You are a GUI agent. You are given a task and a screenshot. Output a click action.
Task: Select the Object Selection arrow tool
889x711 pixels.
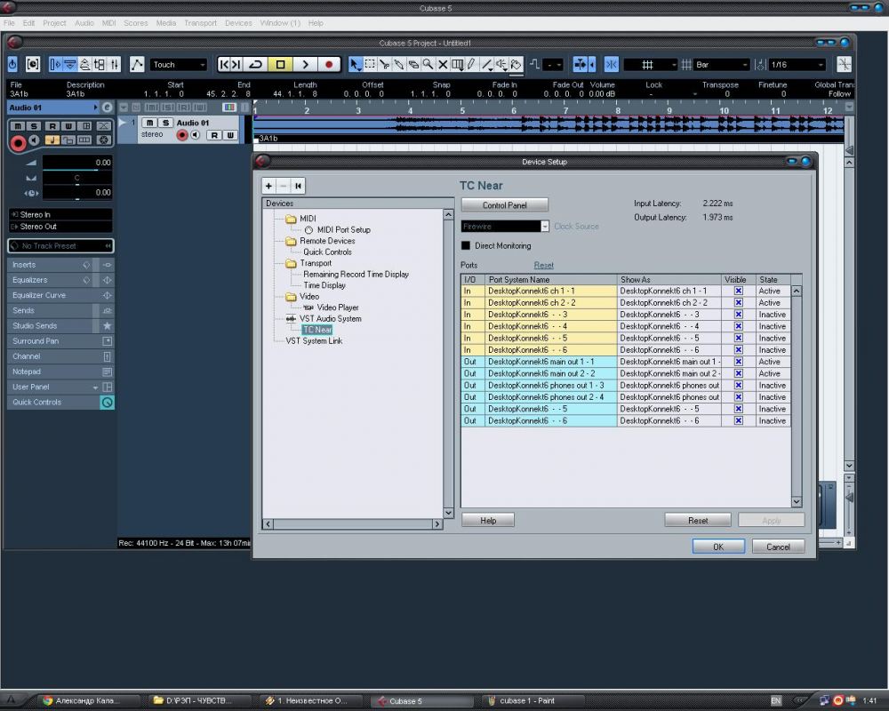click(x=355, y=65)
